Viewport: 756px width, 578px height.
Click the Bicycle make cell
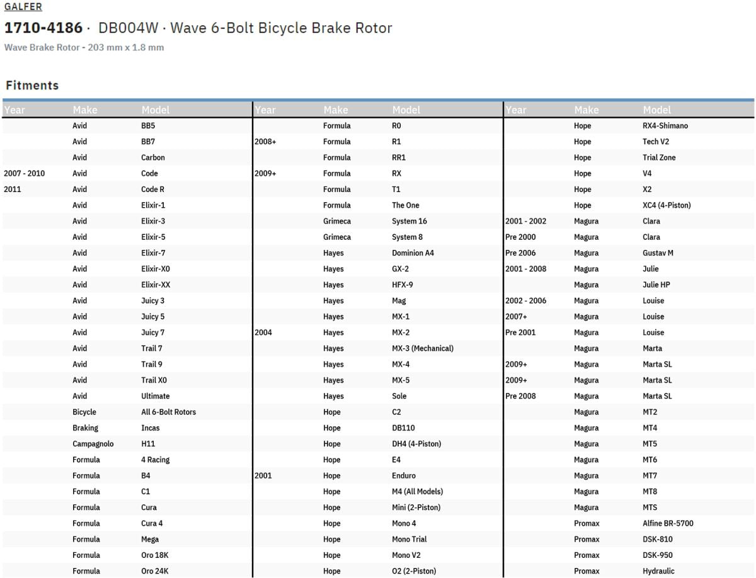click(x=84, y=412)
